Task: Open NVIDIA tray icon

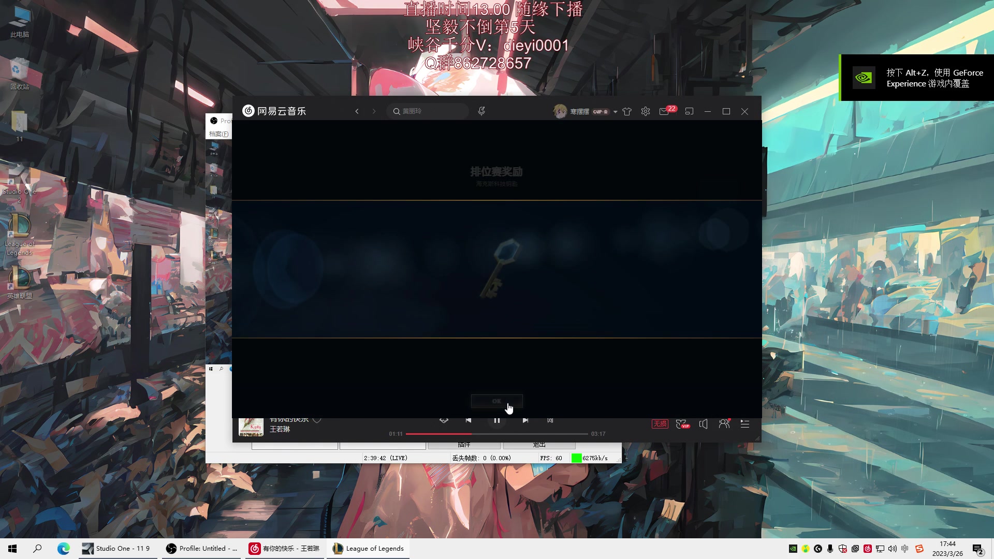Action: coord(793,549)
